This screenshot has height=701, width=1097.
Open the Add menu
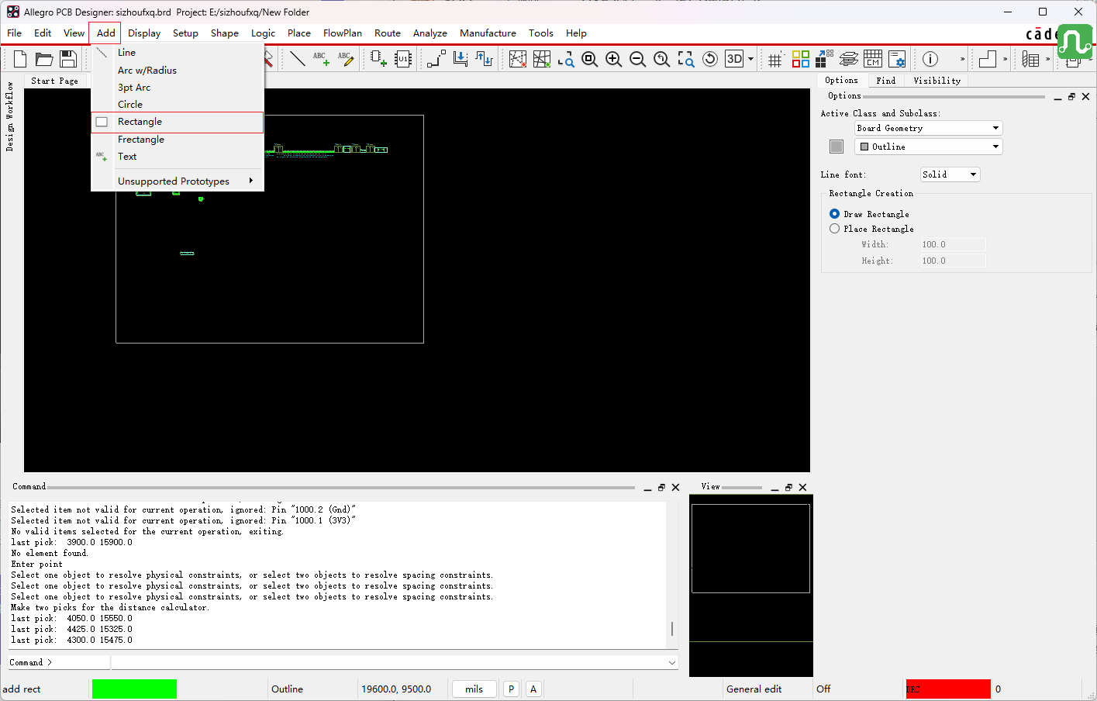point(105,33)
